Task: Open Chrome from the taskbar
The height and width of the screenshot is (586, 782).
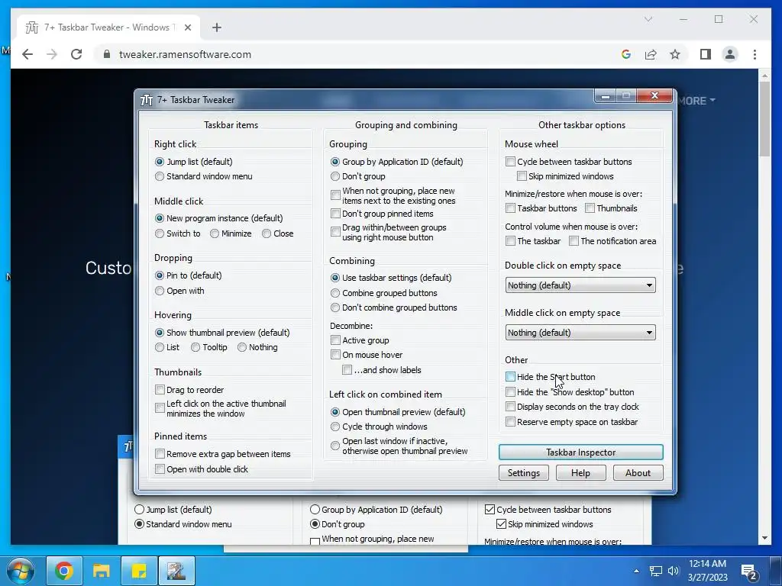Action: click(64, 571)
